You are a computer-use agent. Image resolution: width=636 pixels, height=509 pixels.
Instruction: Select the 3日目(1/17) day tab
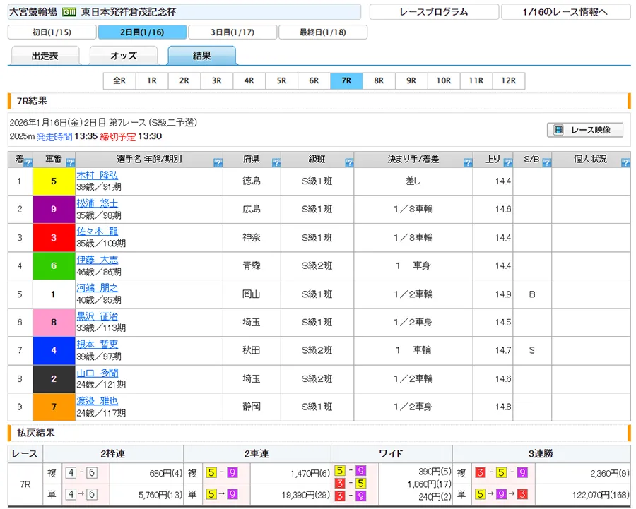tap(232, 32)
